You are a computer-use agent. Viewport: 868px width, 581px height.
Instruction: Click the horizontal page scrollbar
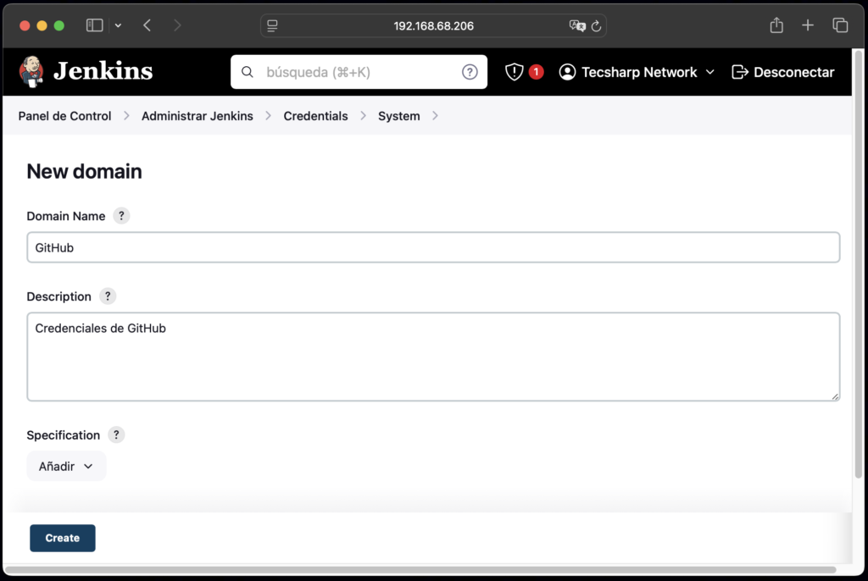pyautogui.click(x=420, y=569)
